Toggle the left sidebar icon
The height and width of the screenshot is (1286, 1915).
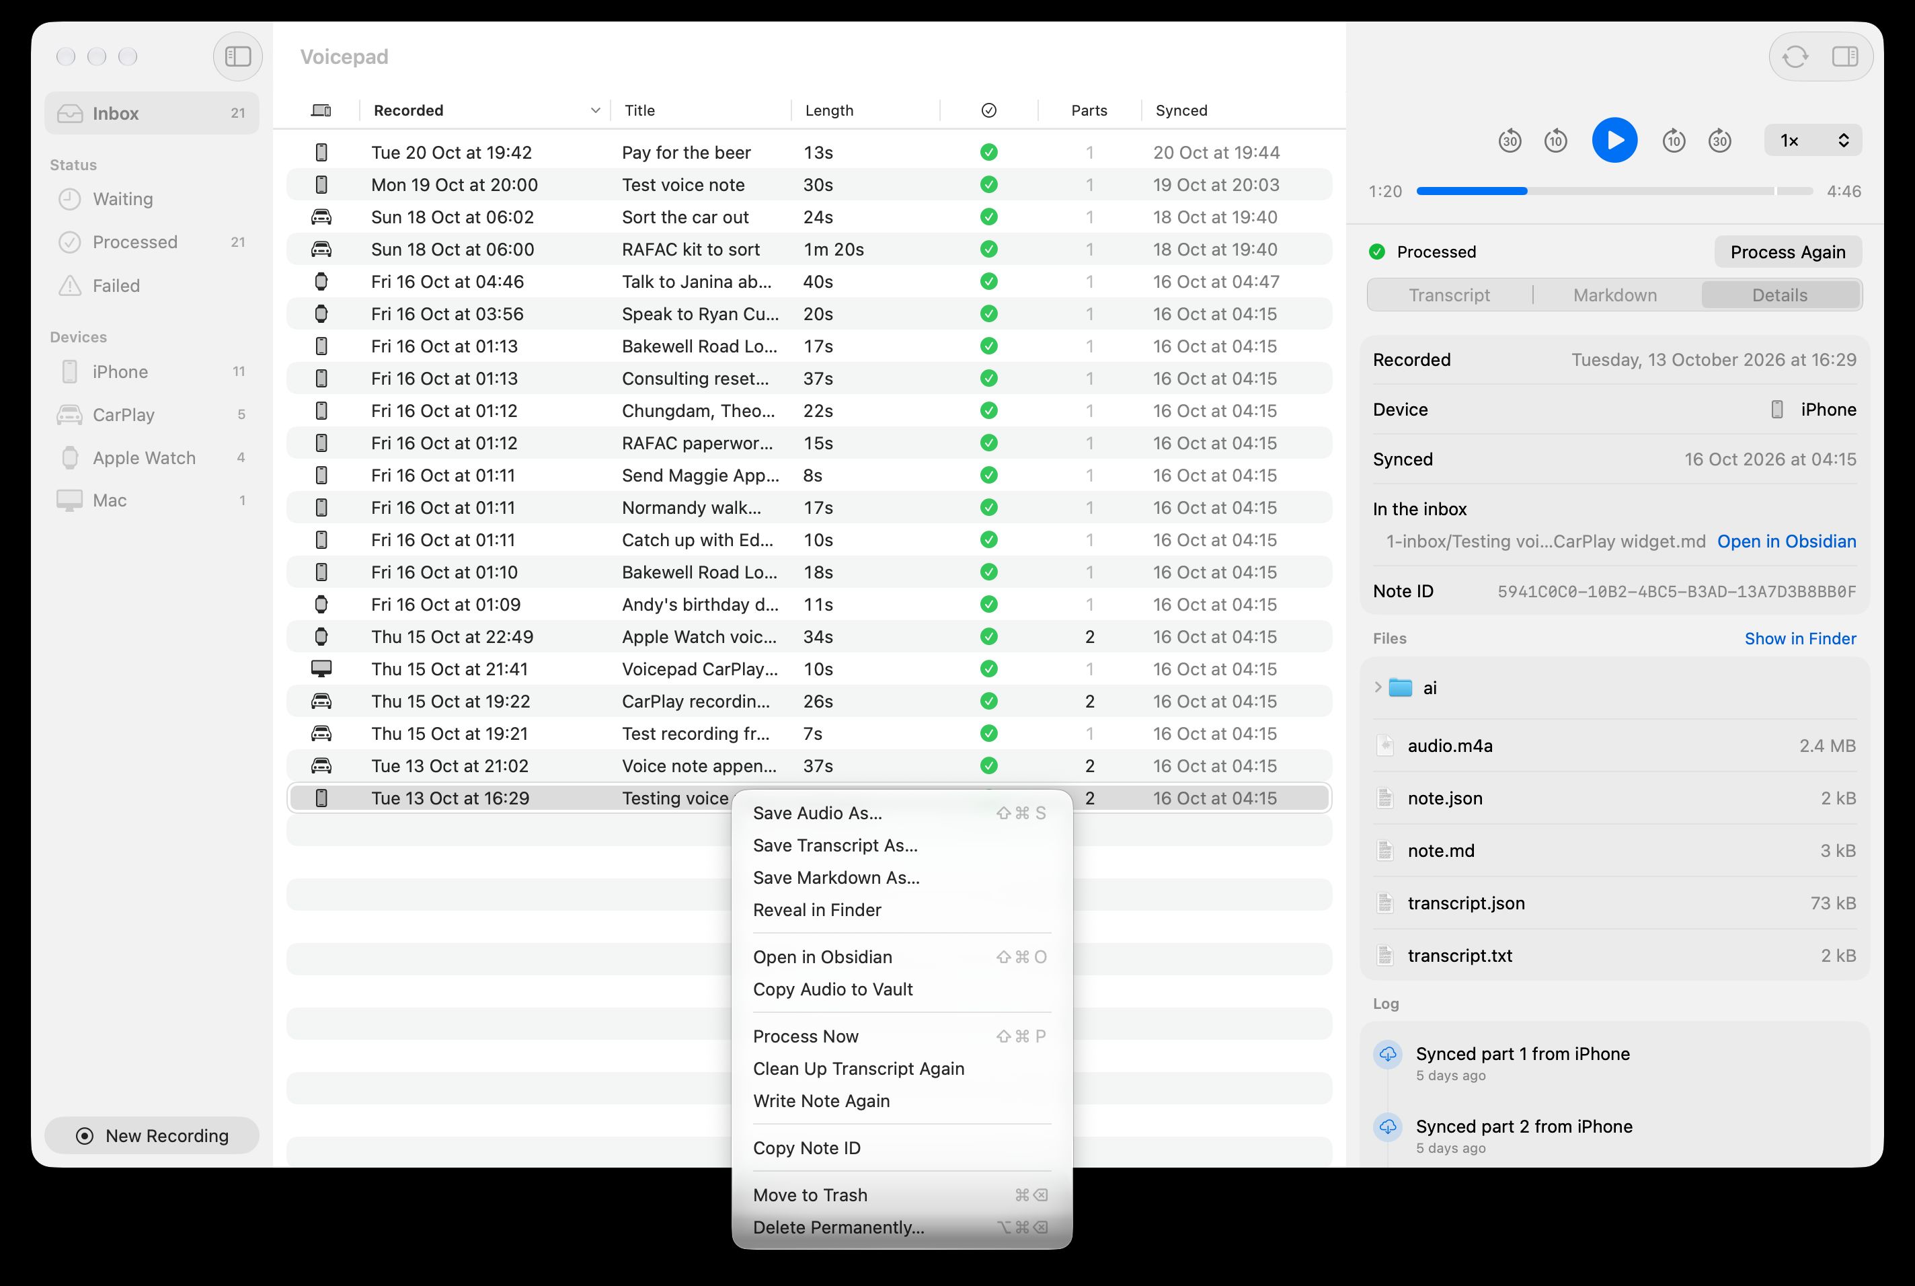coord(238,56)
